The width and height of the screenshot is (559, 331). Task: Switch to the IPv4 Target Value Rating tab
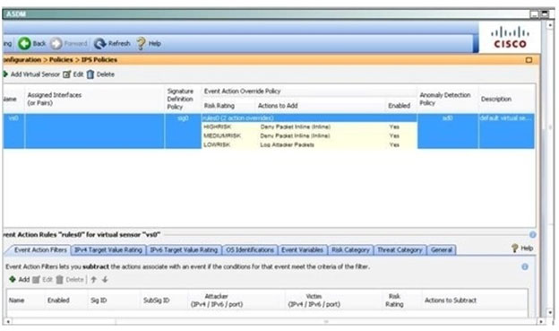pos(108,250)
